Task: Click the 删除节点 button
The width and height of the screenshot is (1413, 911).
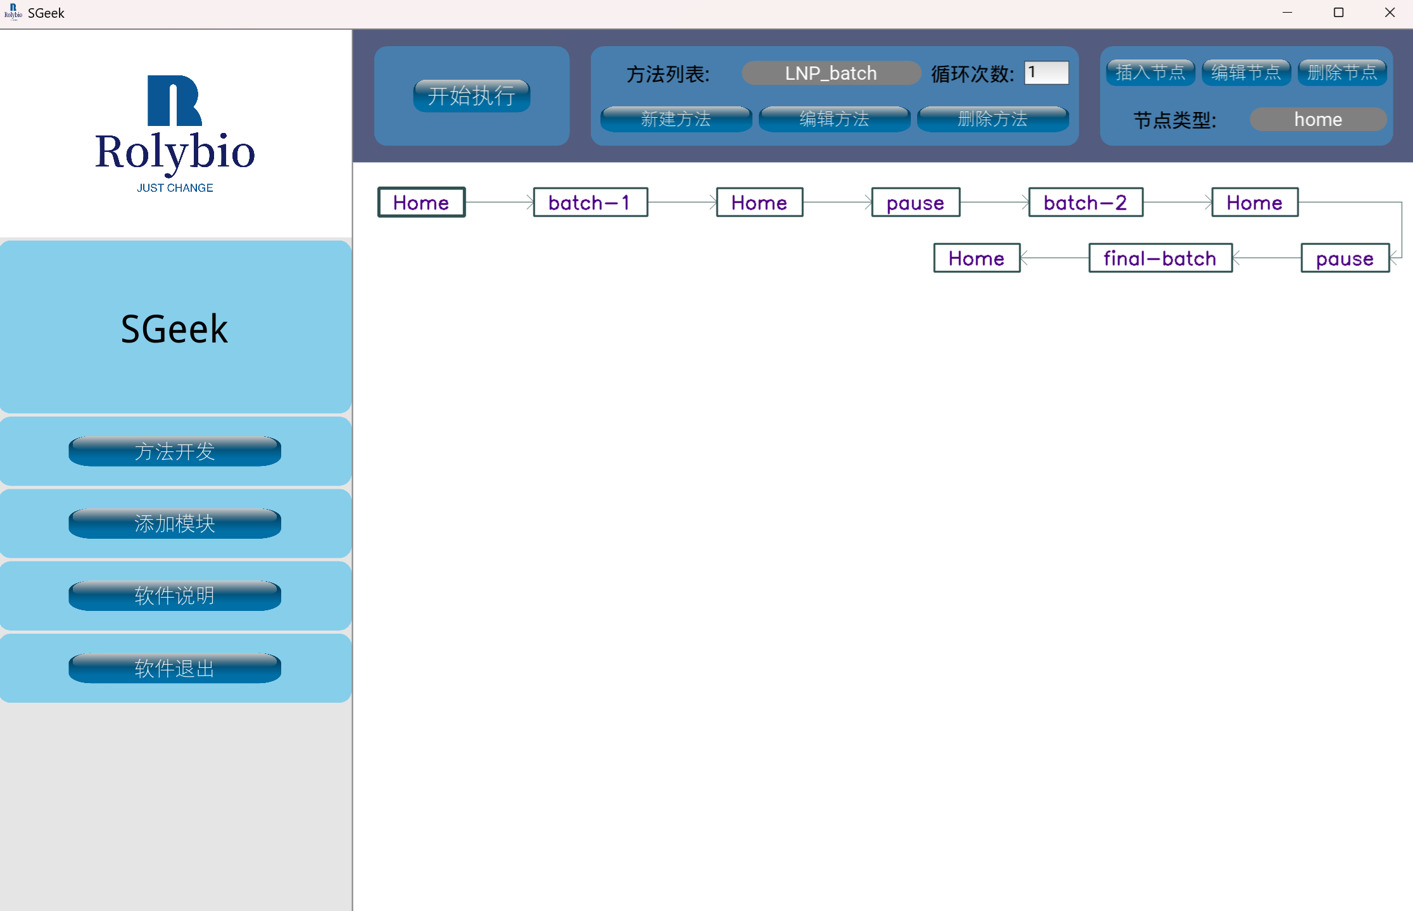Action: point(1342,72)
